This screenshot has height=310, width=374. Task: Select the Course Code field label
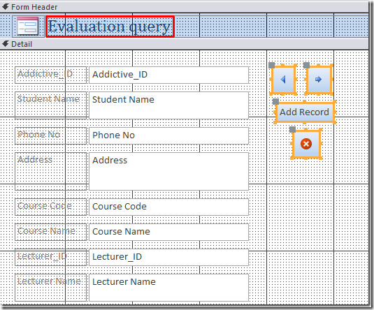pyautogui.click(x=50, y=207)
